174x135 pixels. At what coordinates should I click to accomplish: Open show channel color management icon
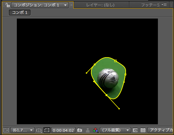point(96,130)
